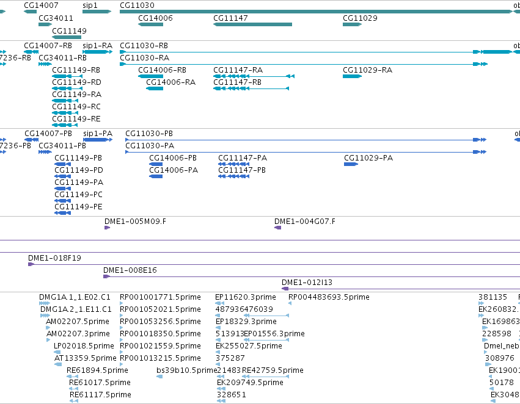
Task: Click EST AM02207.5prime
Action: [48, 328]
